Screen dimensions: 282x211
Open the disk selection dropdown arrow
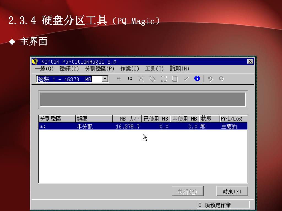tap(105, 79)
